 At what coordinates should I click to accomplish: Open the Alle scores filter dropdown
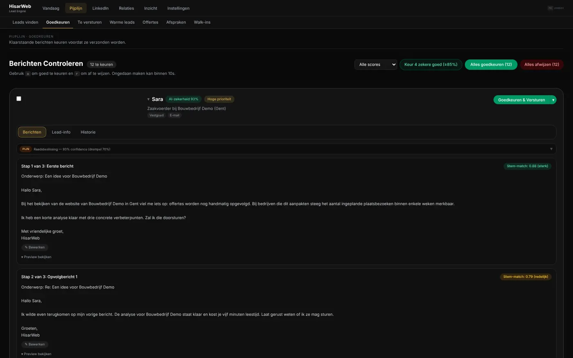click(x=376, y=65)
